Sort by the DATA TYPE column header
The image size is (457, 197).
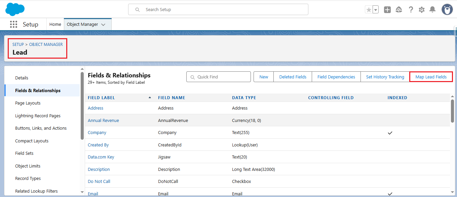click(x=244, y=97)
